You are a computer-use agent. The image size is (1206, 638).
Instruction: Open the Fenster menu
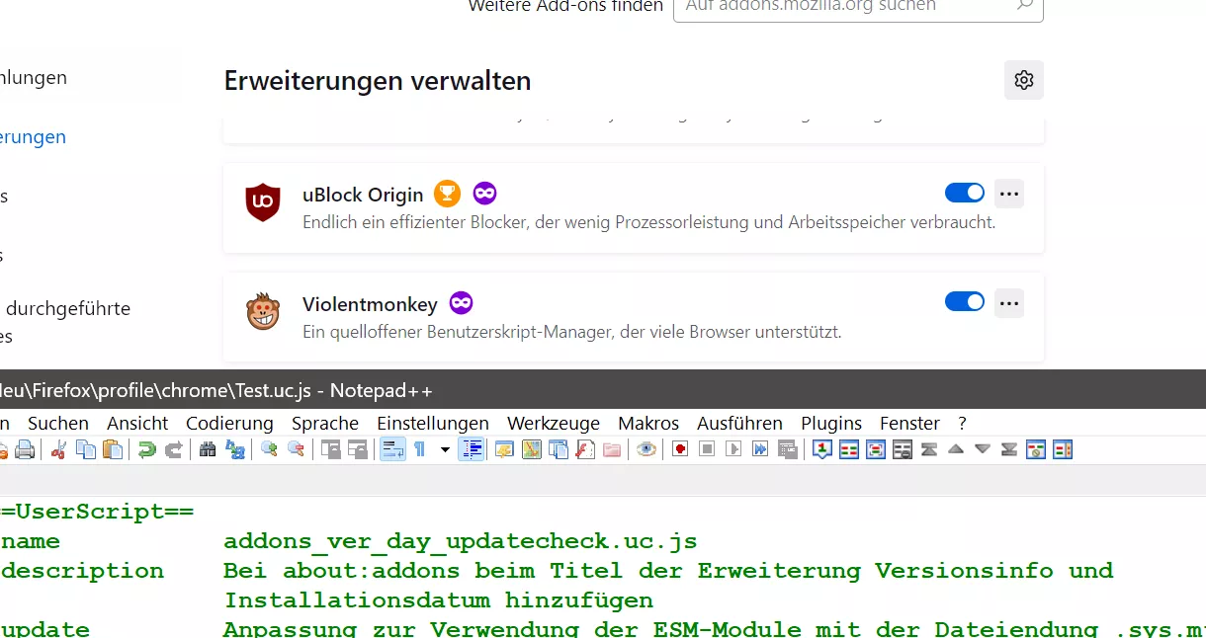pos(909,423)
